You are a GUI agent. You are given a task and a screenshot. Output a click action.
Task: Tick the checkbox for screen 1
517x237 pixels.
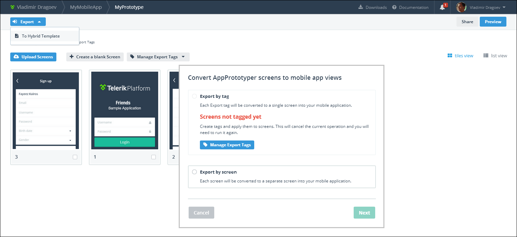tap(153, 157)
